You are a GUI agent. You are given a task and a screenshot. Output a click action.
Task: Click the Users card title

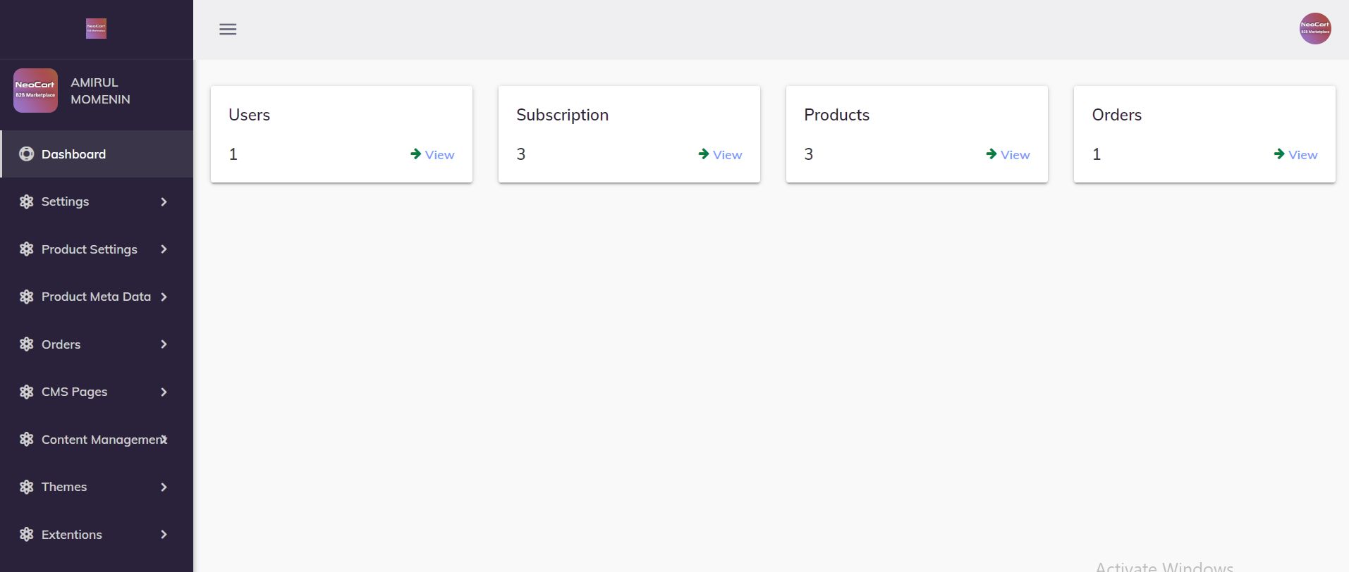249,115
